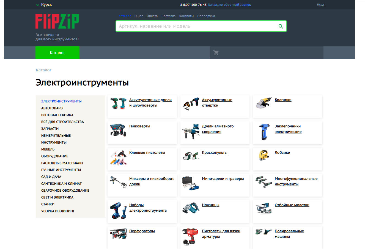Click the Каталог breadcrumb

click(43, 70)
